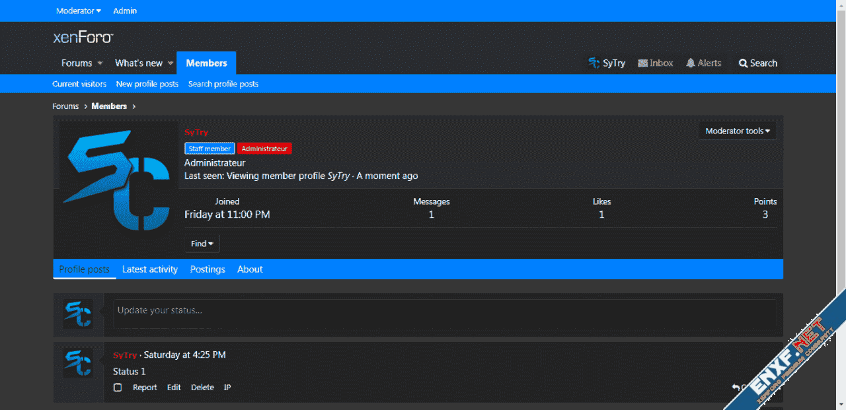The height and width of the screenshot is (410, 846).
Task: Click the xenForo logo
Action: click(83, 38)
